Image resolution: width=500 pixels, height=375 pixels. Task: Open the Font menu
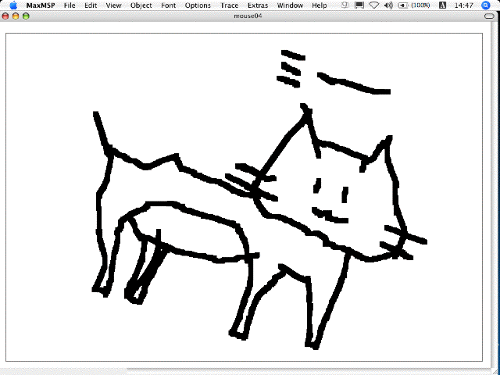coord(169,5)
